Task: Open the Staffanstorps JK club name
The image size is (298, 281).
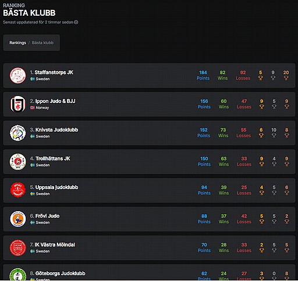Action: 54,72
